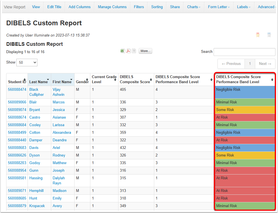Open student ID 560086626 link
Viewport: 278px width, 213px height.
[17, 155]
